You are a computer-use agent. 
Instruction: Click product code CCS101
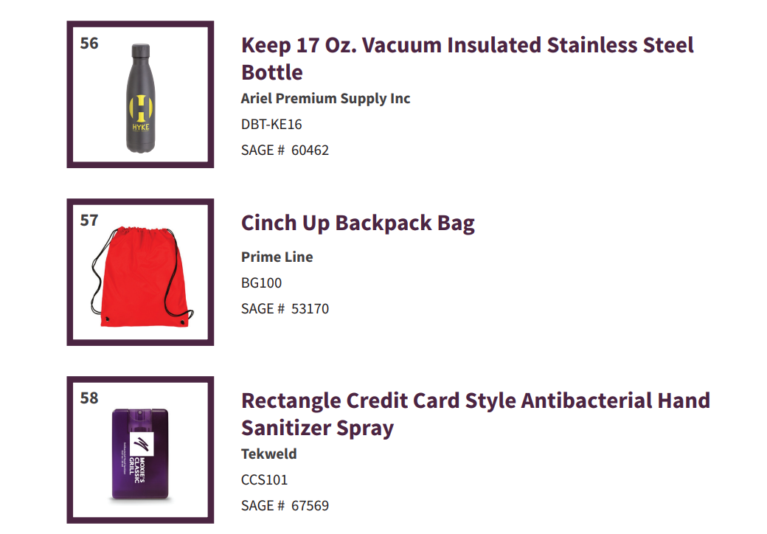coord(264,479)
